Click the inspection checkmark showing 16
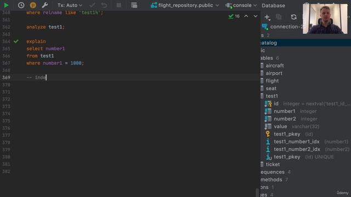 coord(234,16)
